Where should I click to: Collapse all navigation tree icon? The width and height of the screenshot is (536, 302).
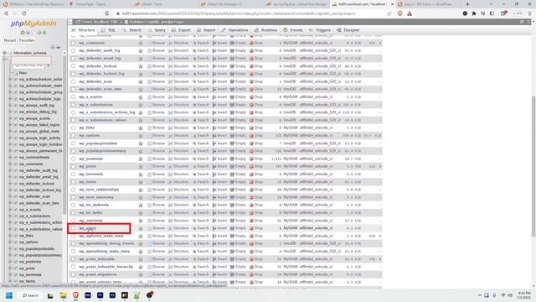tap(53, 47)
